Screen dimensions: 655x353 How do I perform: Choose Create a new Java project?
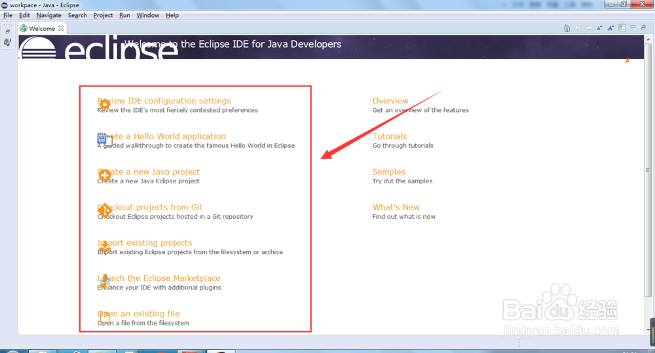tap(148, 172)
